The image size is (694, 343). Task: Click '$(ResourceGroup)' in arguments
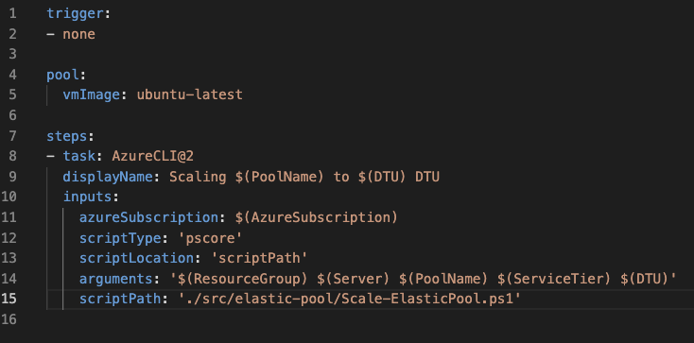coord(243,279)
